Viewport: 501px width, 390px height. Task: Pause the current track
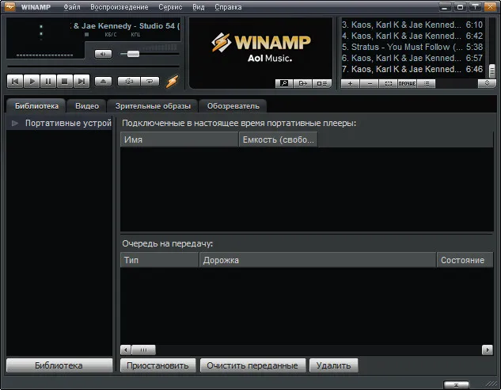pyautogui.click(x=48, y=82)
